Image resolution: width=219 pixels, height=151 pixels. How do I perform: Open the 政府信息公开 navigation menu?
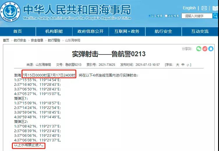point(91,31)
